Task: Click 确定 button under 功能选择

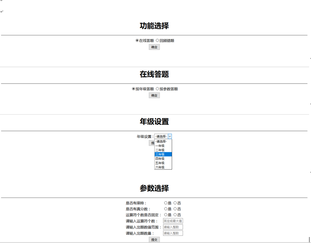Action: 154,47
